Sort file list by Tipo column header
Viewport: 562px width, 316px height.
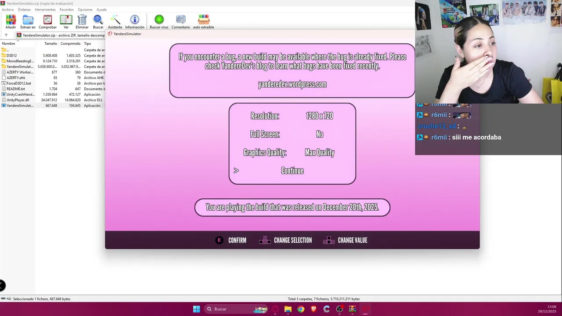pyautogui.click(x=94, y=43)
